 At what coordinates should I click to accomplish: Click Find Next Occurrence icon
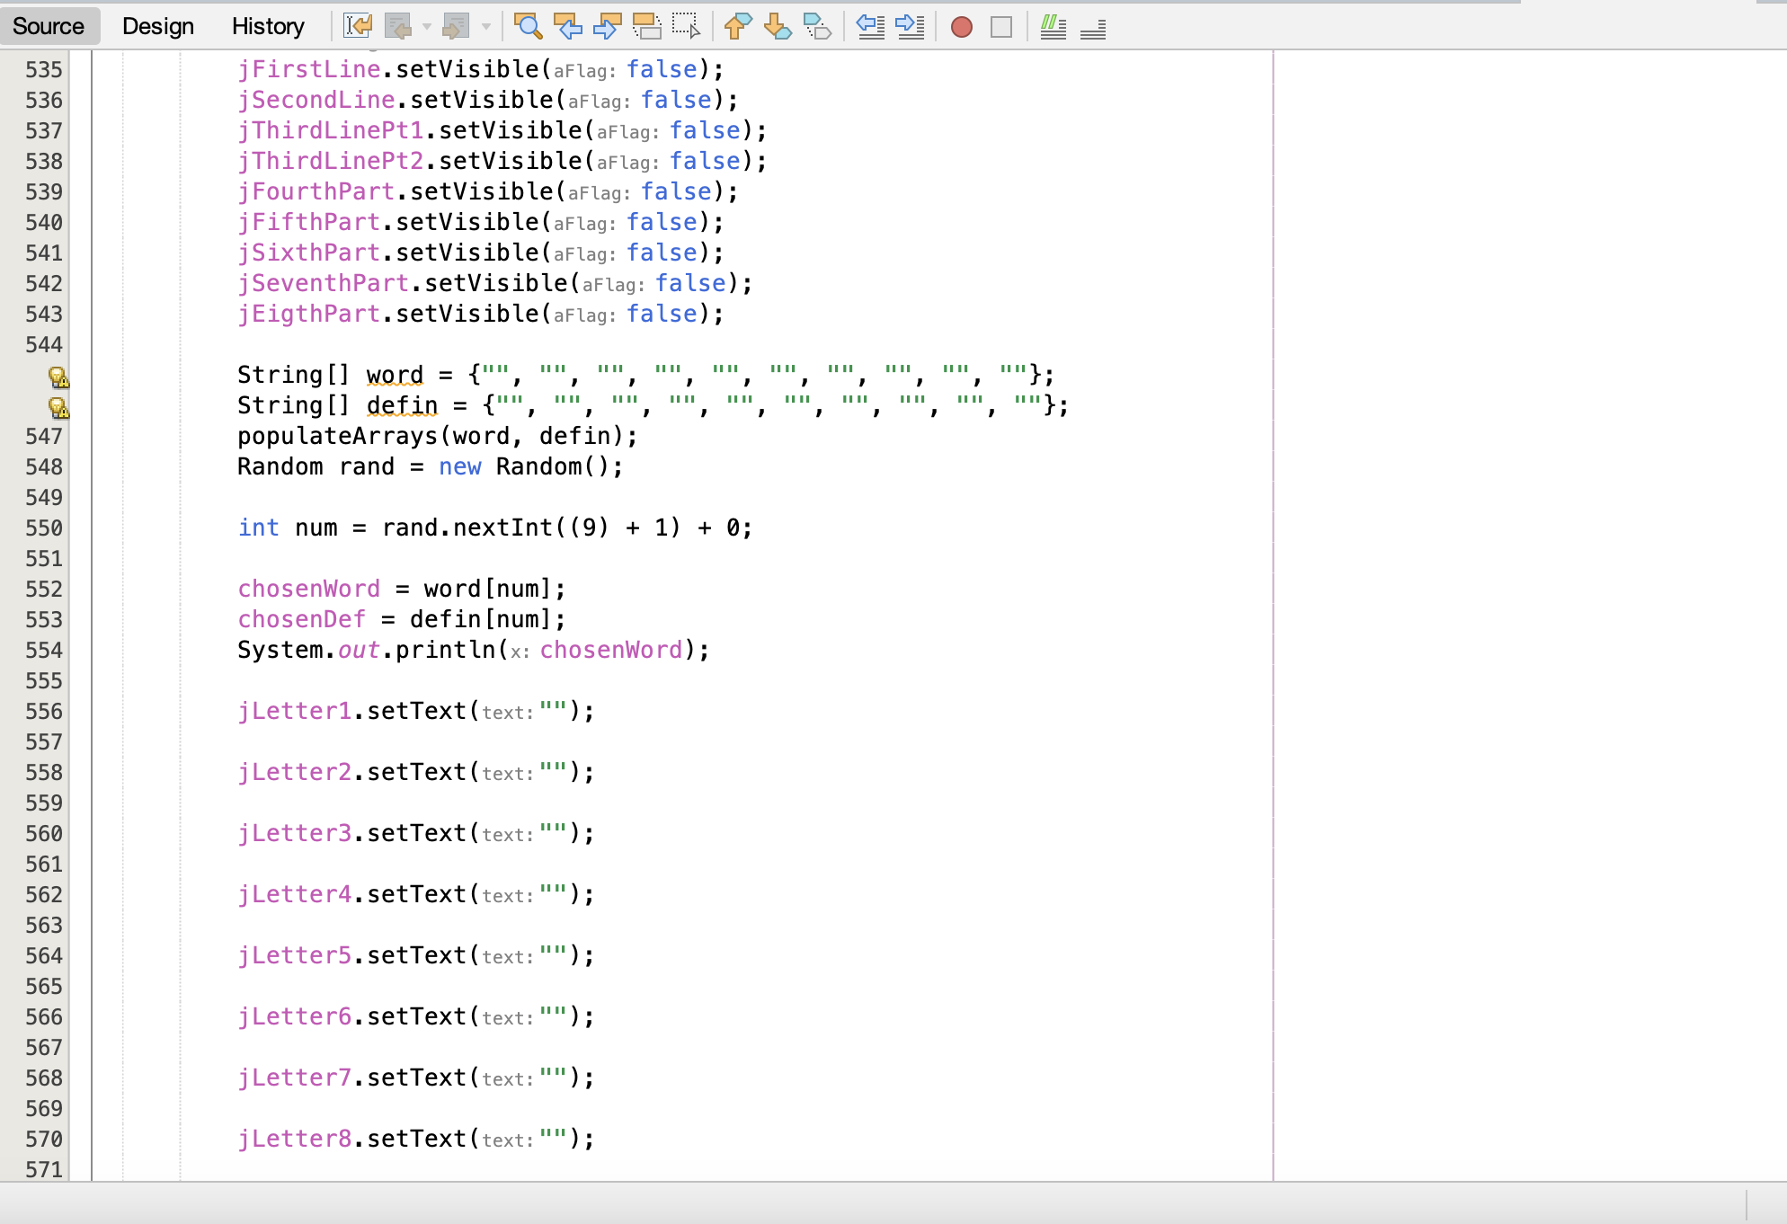607,26
